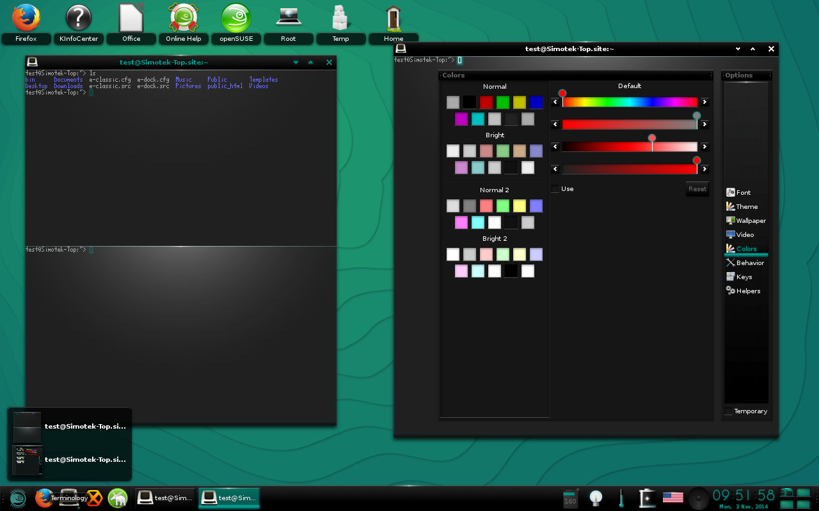Launch Firefox from the top shelf
This screenshot has height=511, width=819.
pyautogui.click(x=26, y=17)
